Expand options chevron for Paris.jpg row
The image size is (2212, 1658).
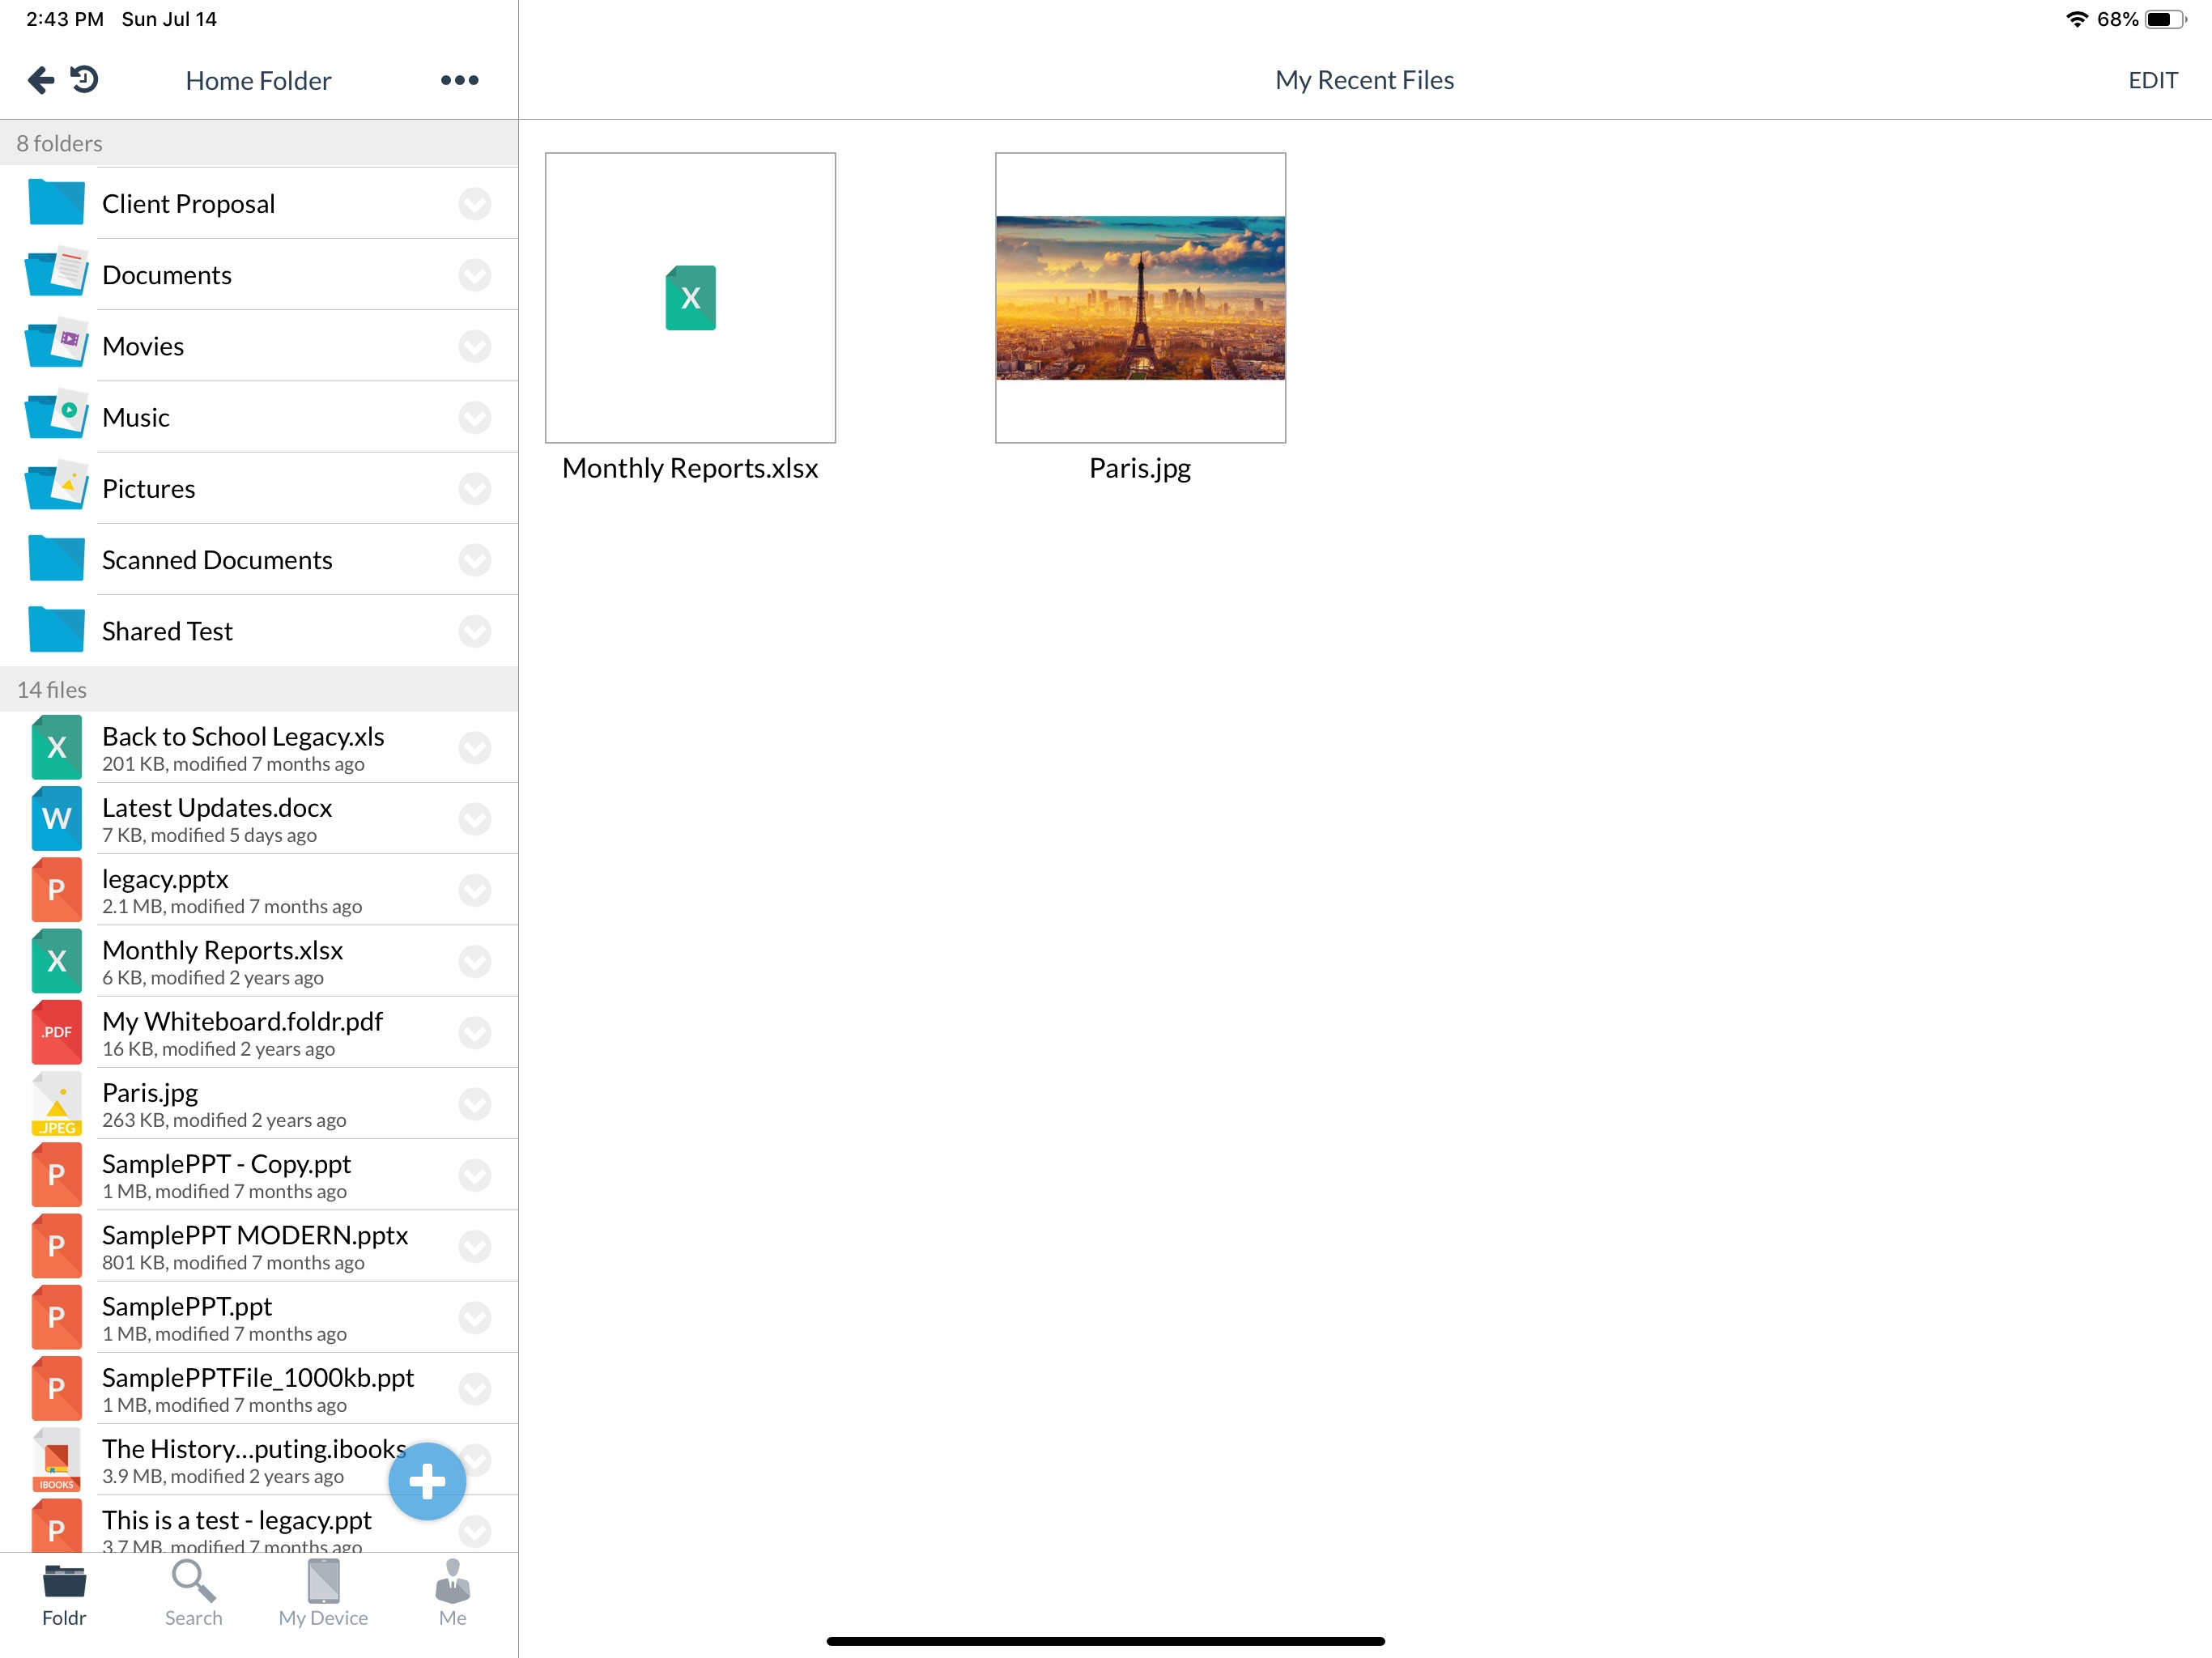[475, 1103]
